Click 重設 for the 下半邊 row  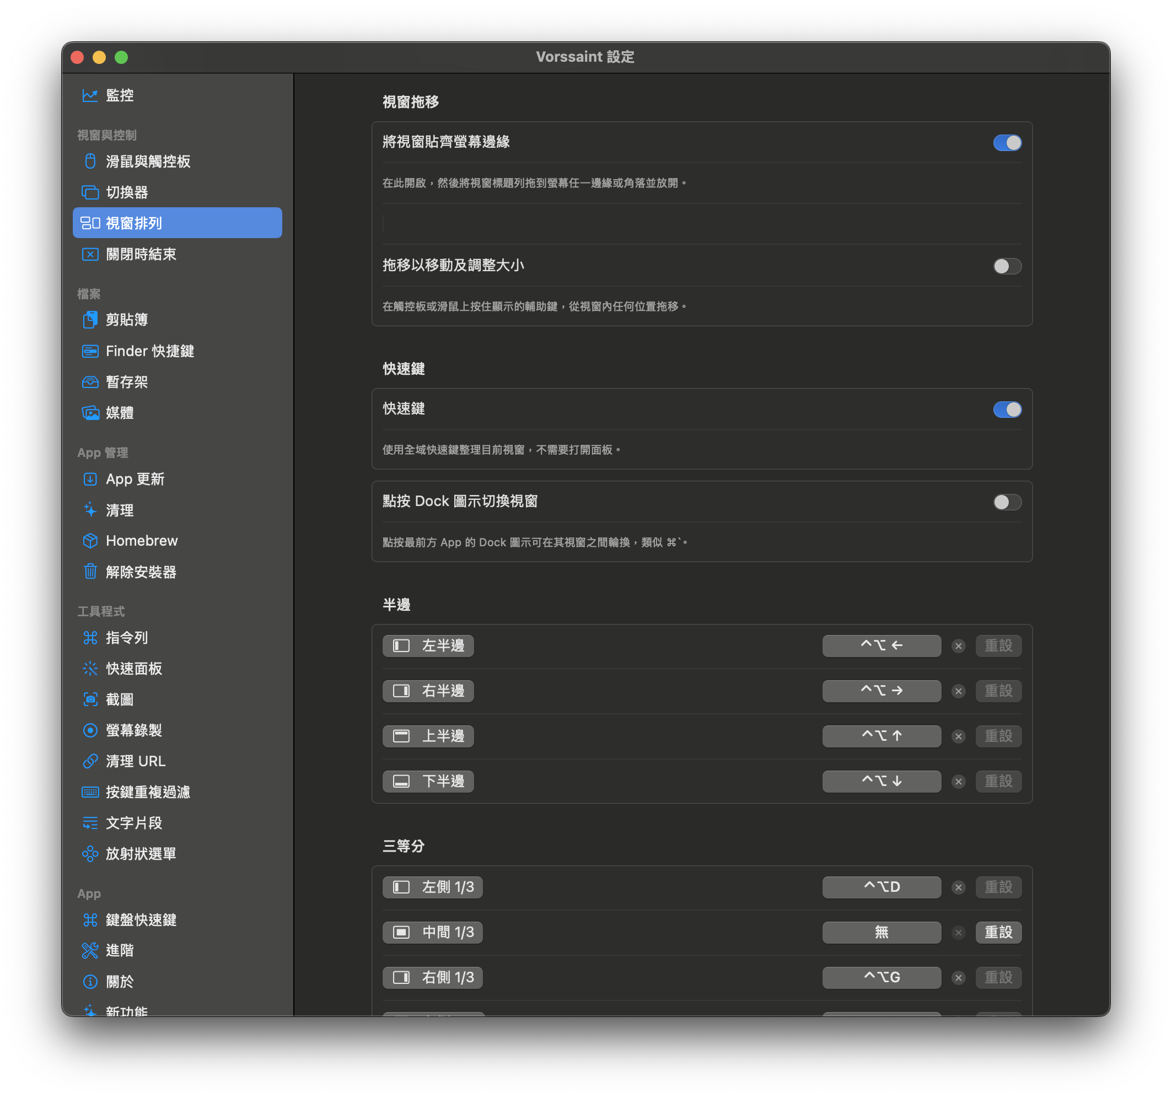(998, 782)
